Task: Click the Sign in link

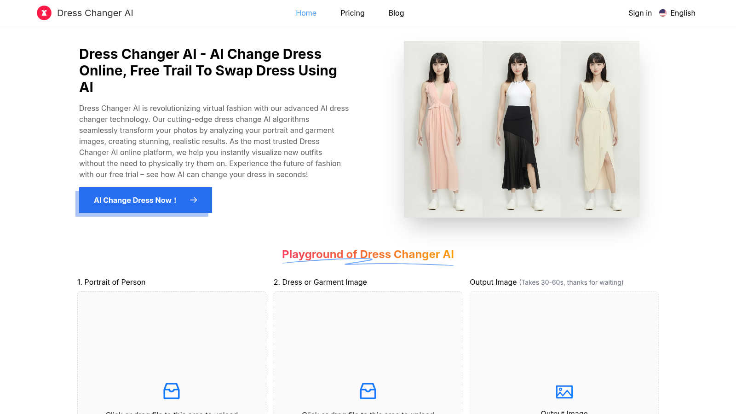Action: (640, 13)
